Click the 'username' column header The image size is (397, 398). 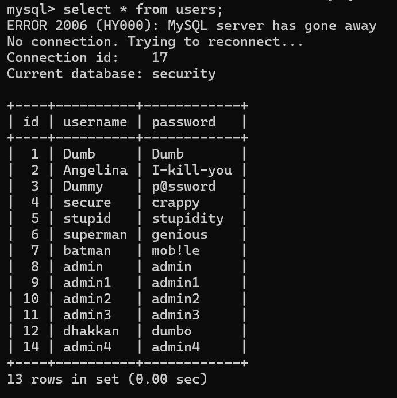tap(95, 122)
